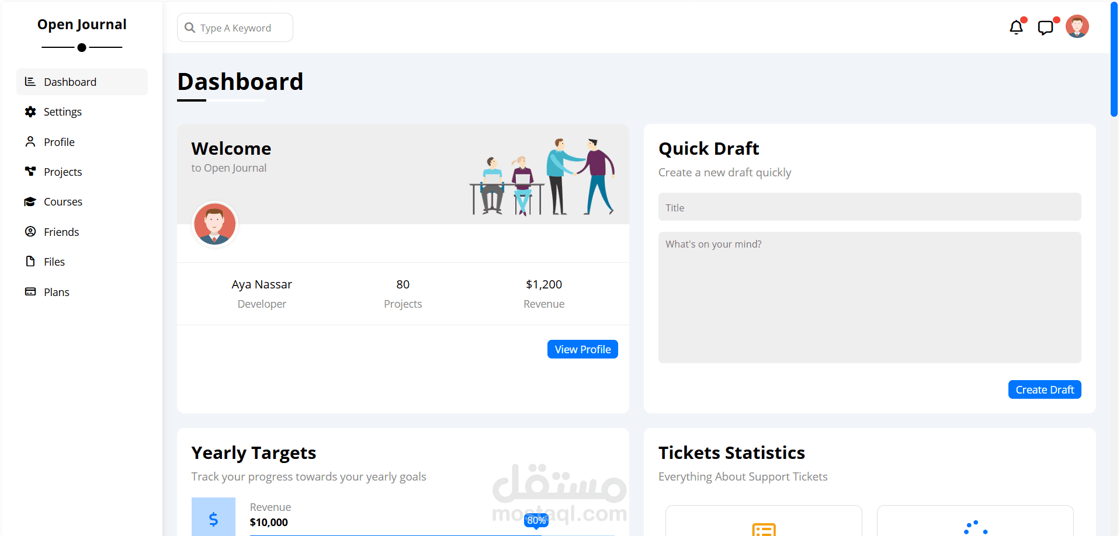This screenshot has height=536, width=1120.
Task: Click Aya Nassar's welcome card avatar
Action: click(x=214, y=224)
